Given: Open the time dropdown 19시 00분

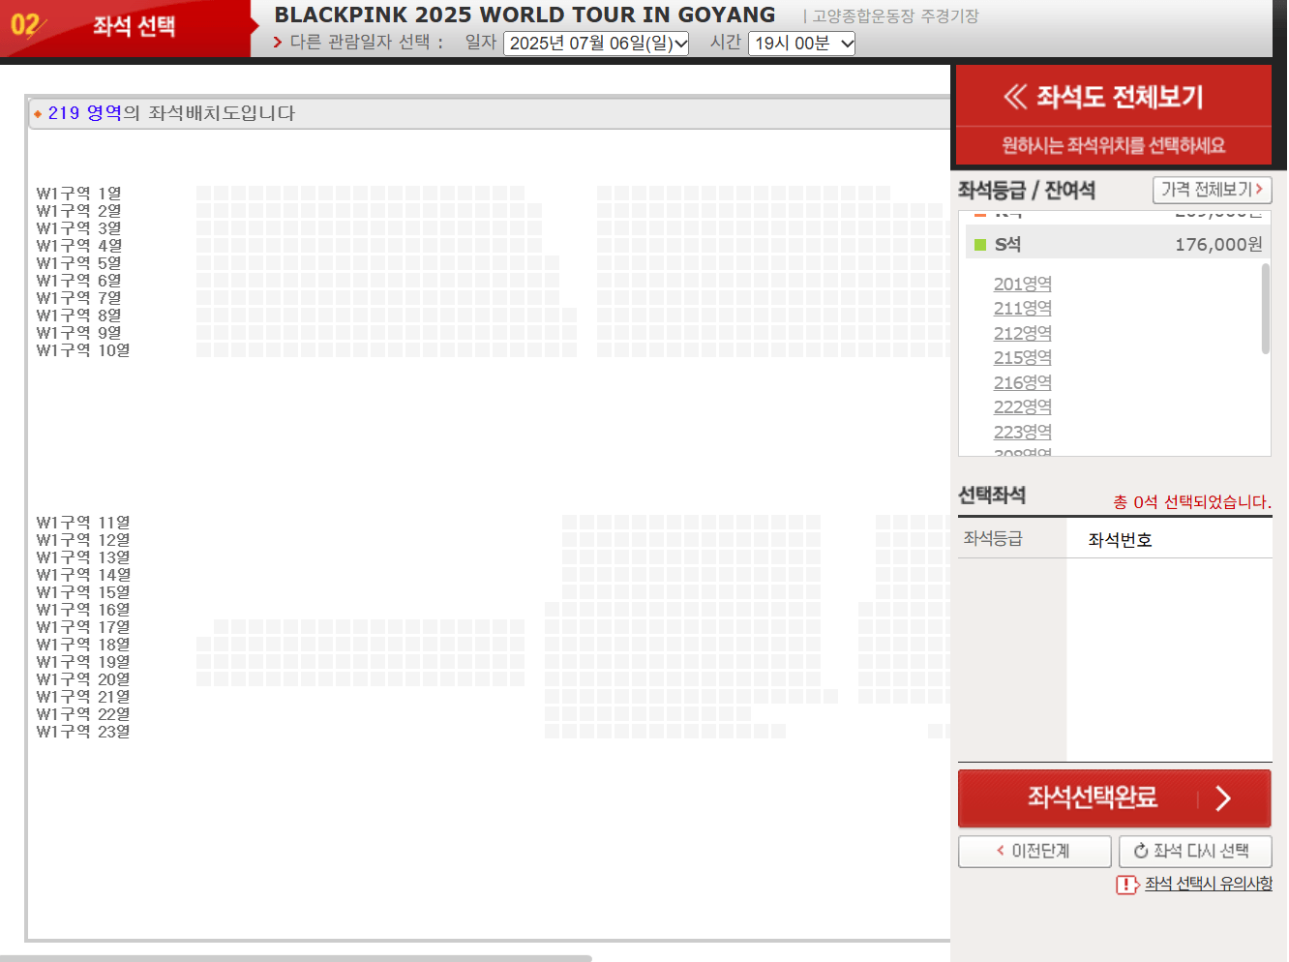Looking at the screenshot, I should (x=801, y=44).
